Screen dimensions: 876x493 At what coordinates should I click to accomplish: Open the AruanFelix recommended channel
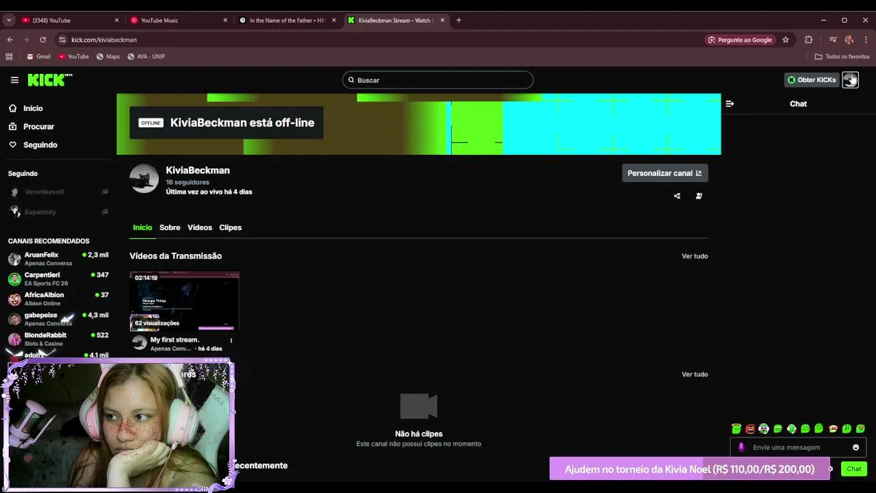pyautogui.click(x=57, y=259)
